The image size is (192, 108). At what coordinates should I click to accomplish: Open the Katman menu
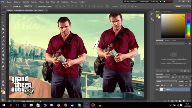(x=34, y=2)
